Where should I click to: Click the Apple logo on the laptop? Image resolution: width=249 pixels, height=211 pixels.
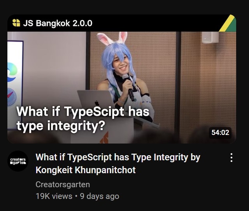tap(97, 103)
